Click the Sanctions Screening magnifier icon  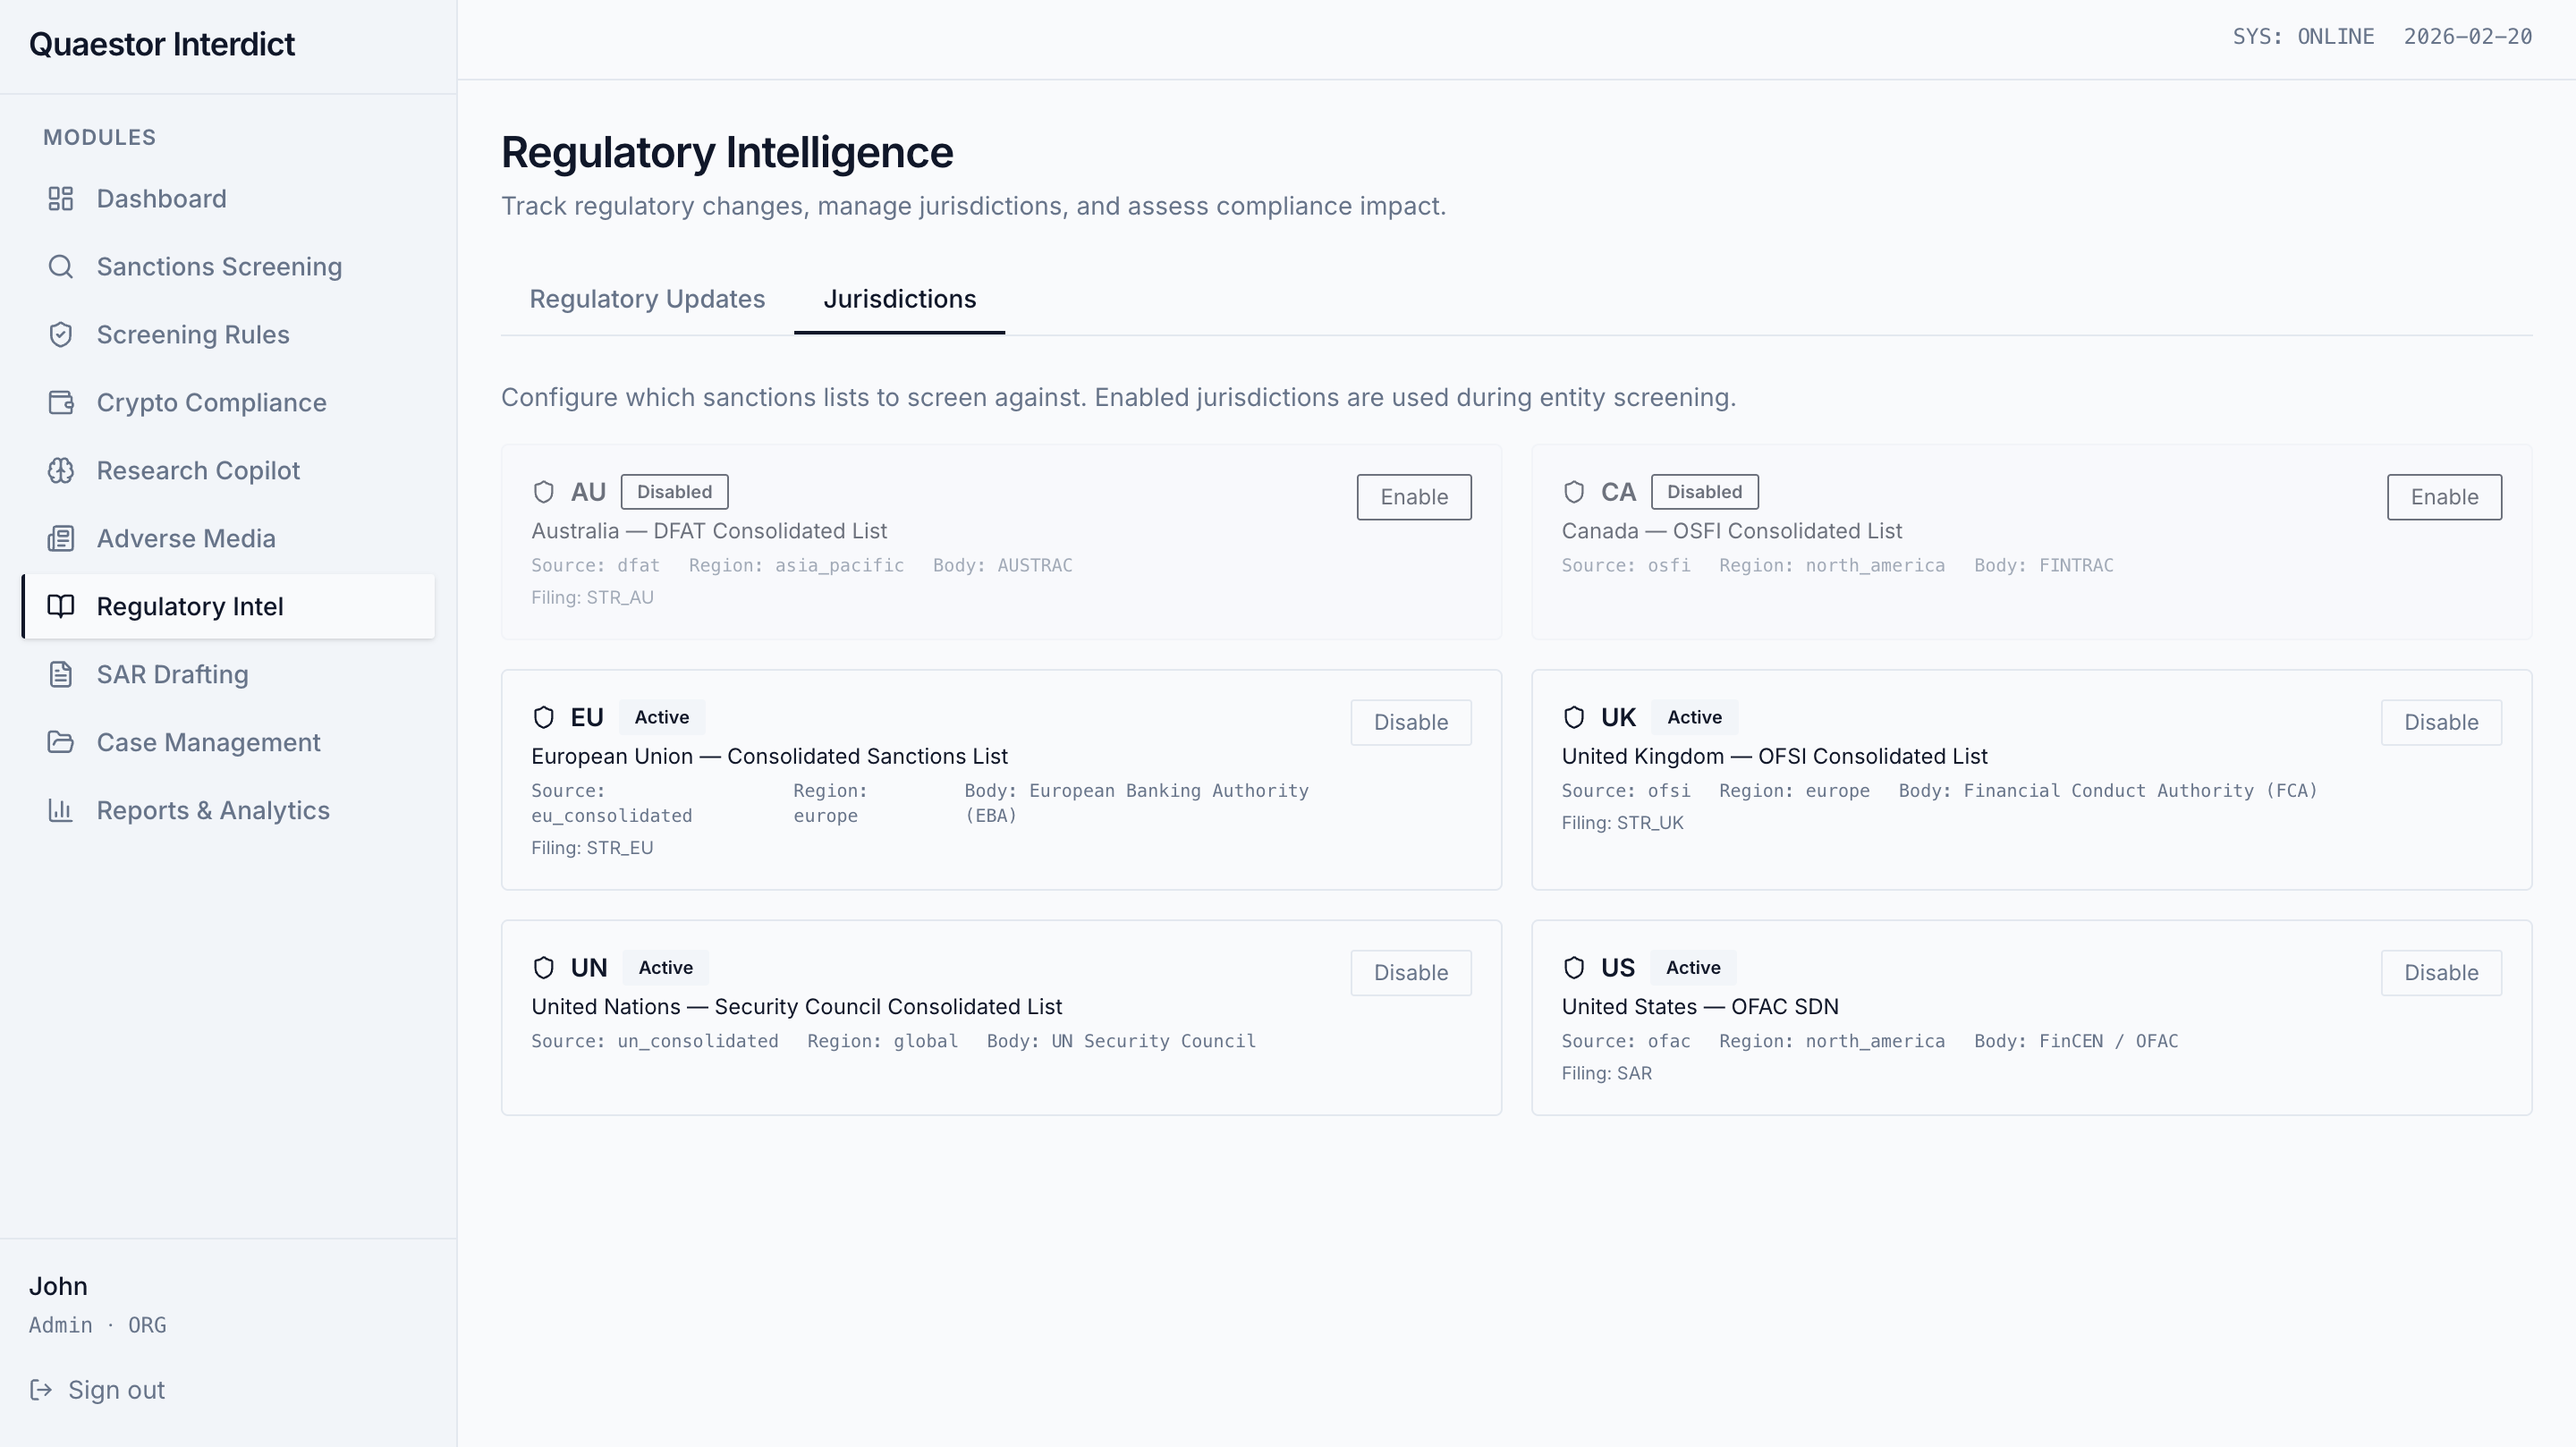[61, 267]
